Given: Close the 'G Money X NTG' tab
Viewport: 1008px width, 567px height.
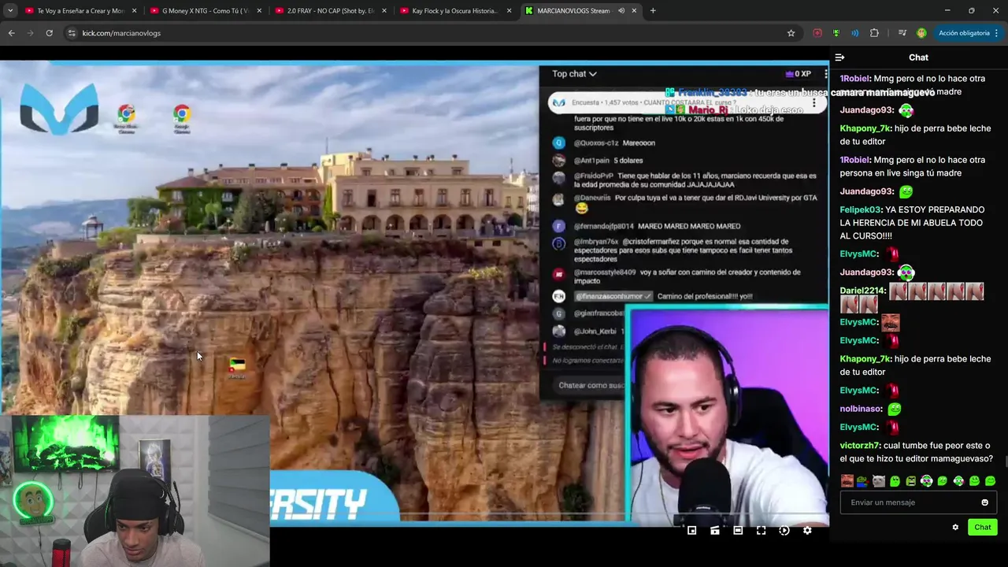Looking at the screenshot, I should pyautogui.click(x=259, y=11).
